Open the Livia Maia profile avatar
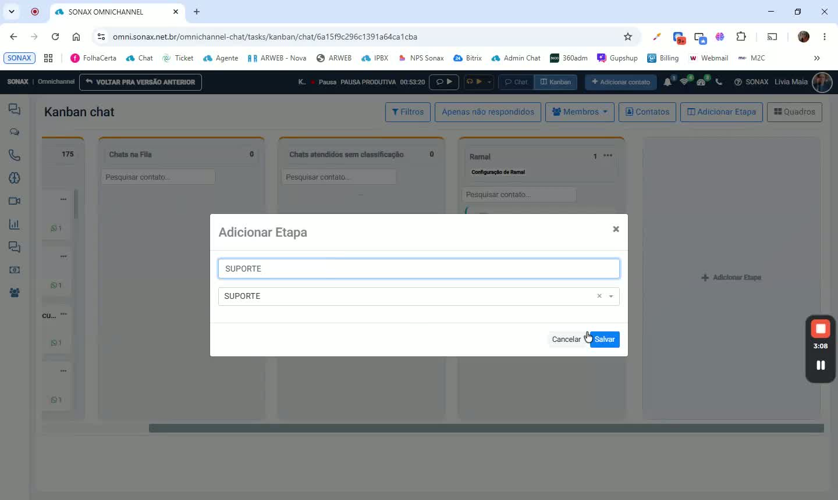 (822, 82)
